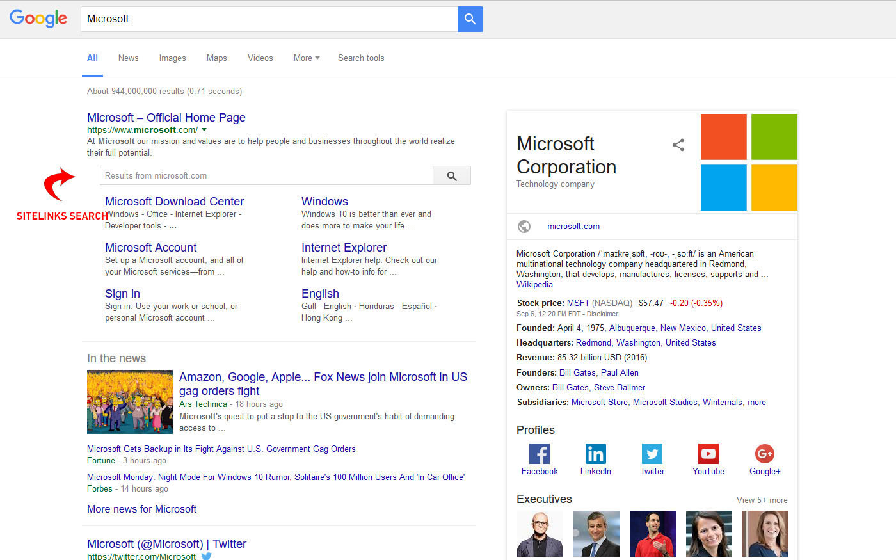This screenshot has height=560, width=896.
Task: Open the LinkedIn profile icon
Action: tap(596, 454)
